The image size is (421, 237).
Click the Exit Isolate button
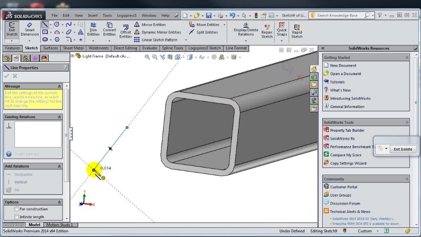tap(403, 149)
